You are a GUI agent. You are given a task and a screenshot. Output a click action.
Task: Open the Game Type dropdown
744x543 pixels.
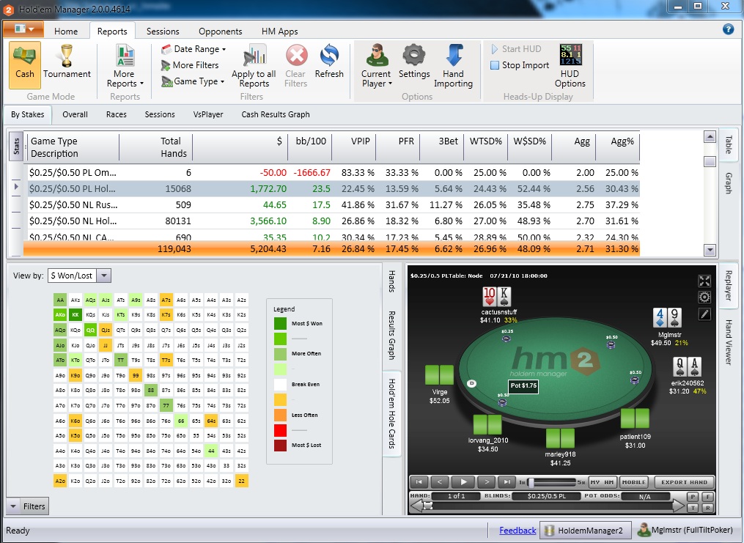tap(193, 81)
